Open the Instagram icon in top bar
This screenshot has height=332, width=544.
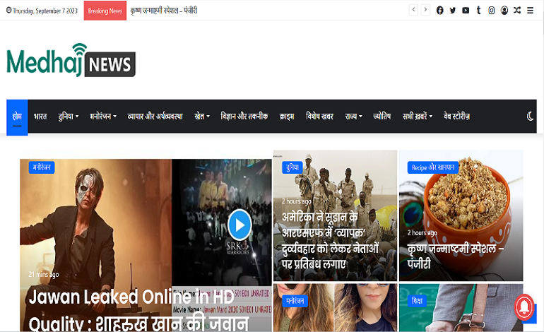(492, 11)
